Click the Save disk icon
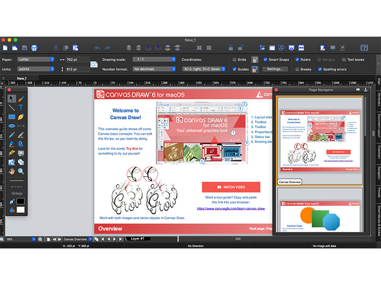Image resolution: width=381 pixels, height=285 pixels. coord(24,48)
